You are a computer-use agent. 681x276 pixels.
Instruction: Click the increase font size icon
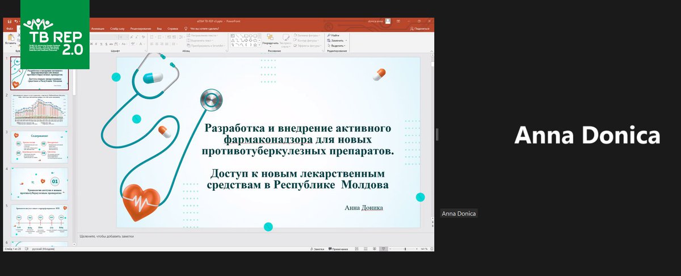(132, 37)
